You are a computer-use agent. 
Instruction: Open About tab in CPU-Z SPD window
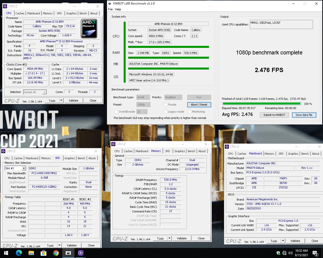tap(92, 158)
